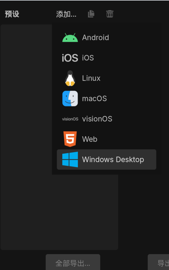Click the Android robot icon
169x270 pixels.
coord(70,38)
